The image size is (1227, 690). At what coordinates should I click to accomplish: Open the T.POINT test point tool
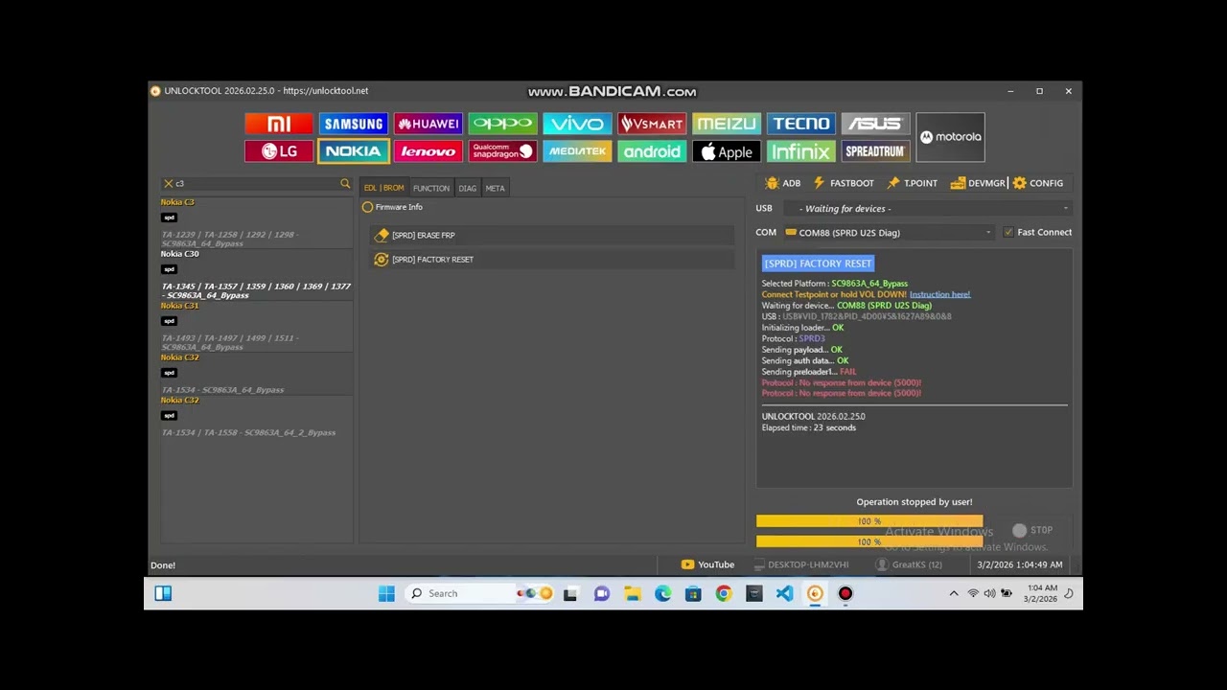(x=912, y=183)
